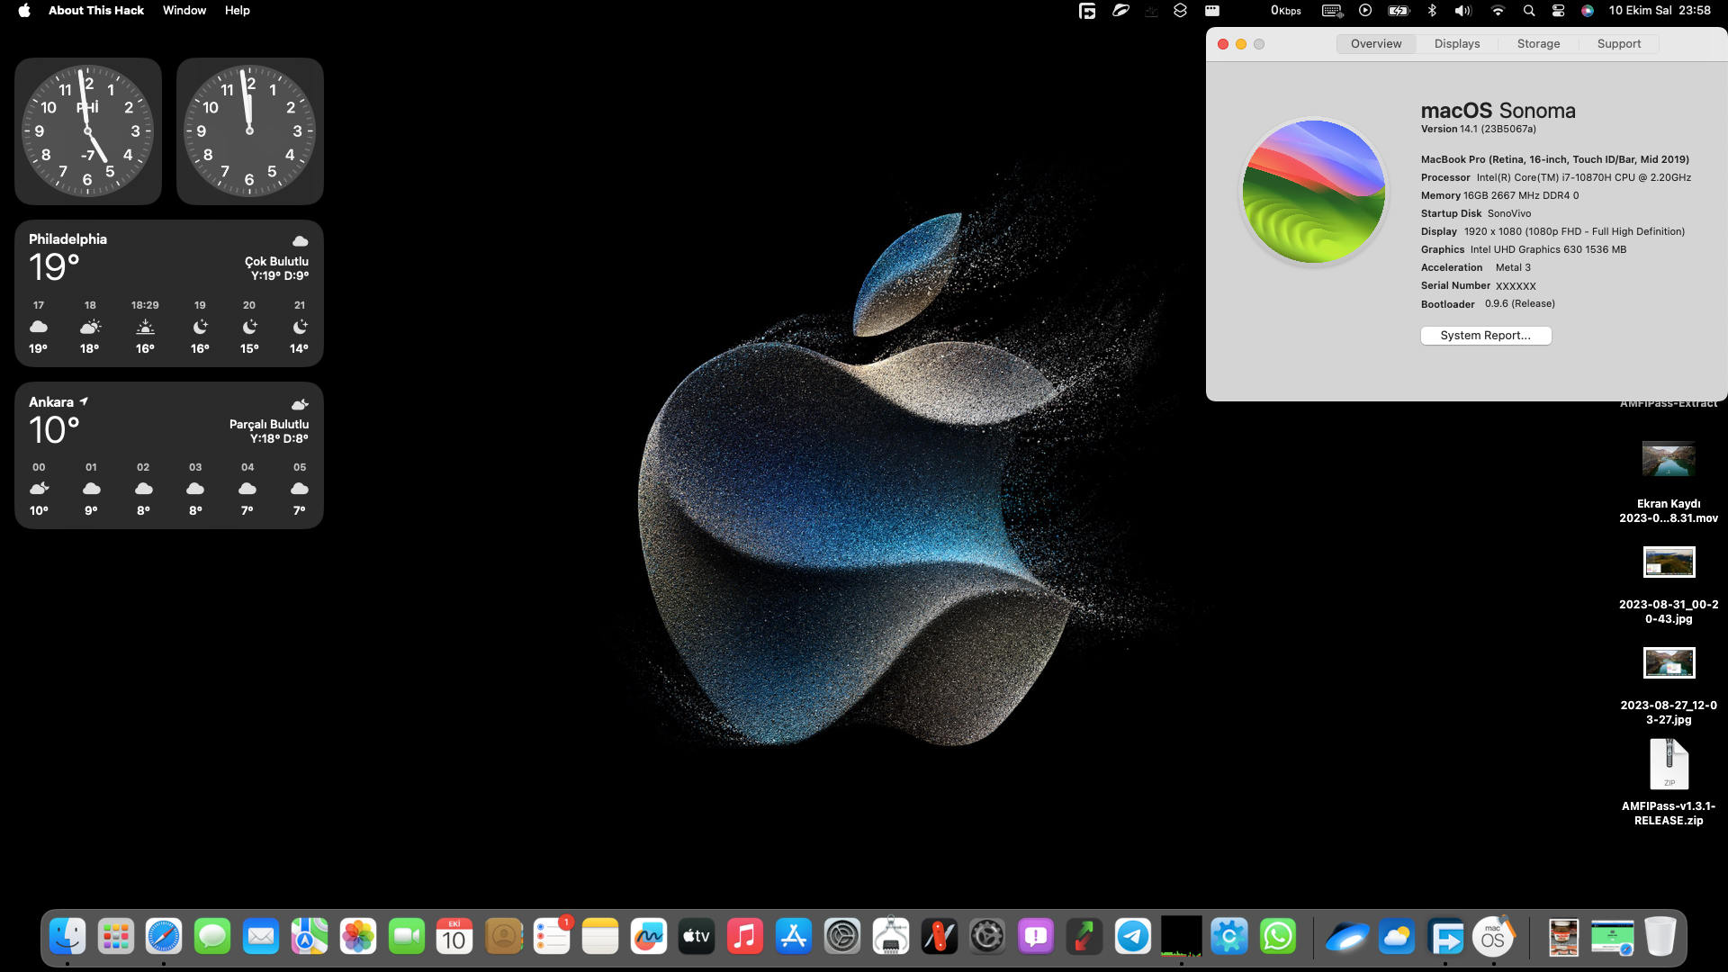This screenshot has height=972, width=1728.
Task: Launch Telegram from the dock
Action: pos(1132,937)
